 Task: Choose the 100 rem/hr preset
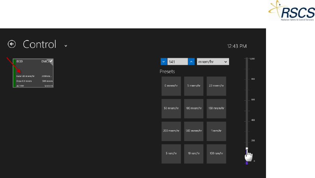[x=216, y=154]
